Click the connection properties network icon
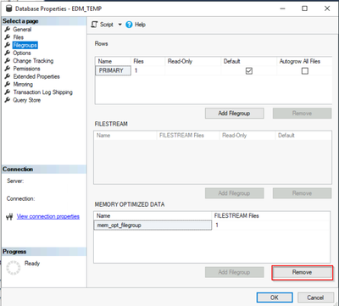339x306 pixels. point(9,217)
